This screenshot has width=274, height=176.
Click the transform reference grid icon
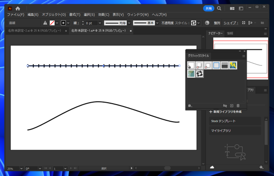[x=244, y=23]
